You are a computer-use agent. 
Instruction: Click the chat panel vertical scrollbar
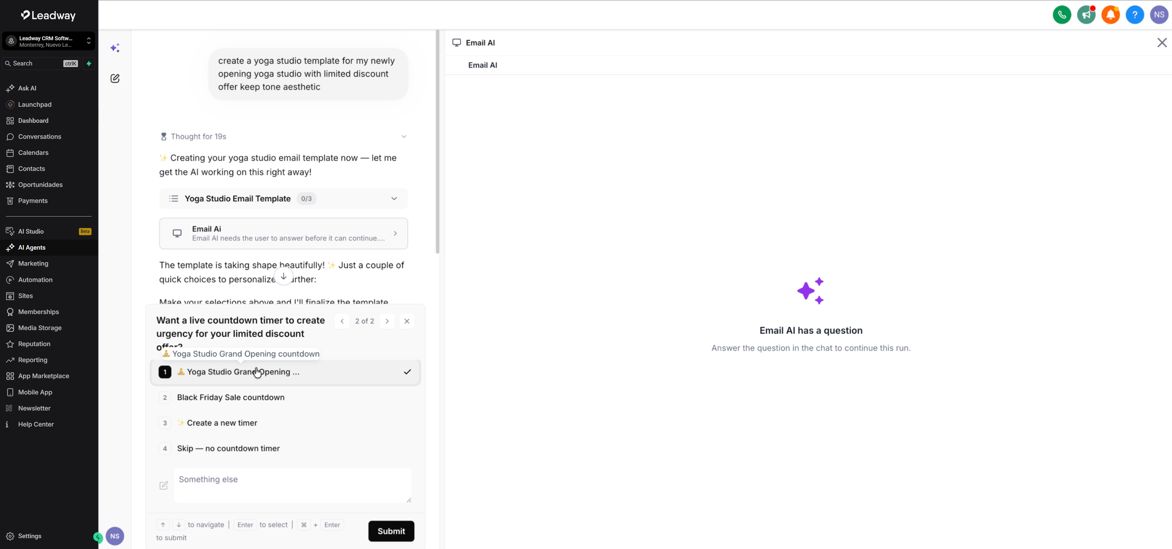click(x=438, y=142)
